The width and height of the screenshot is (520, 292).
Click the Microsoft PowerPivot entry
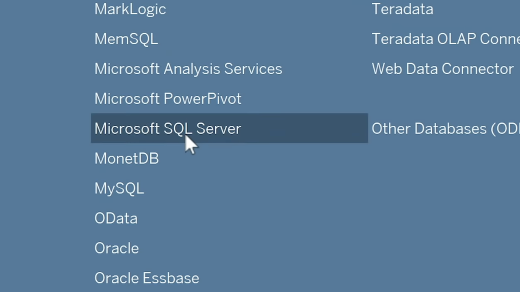[x=168, y=99]
